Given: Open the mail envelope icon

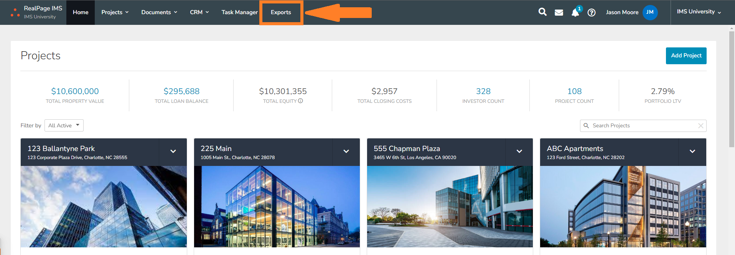Looking at the screenshot, I should 559,13.
